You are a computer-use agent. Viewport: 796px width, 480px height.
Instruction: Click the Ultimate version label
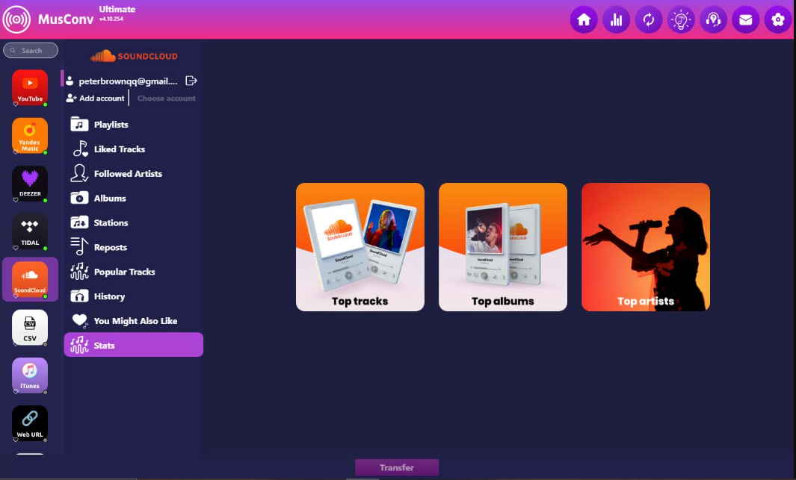[x=117, y=9]
